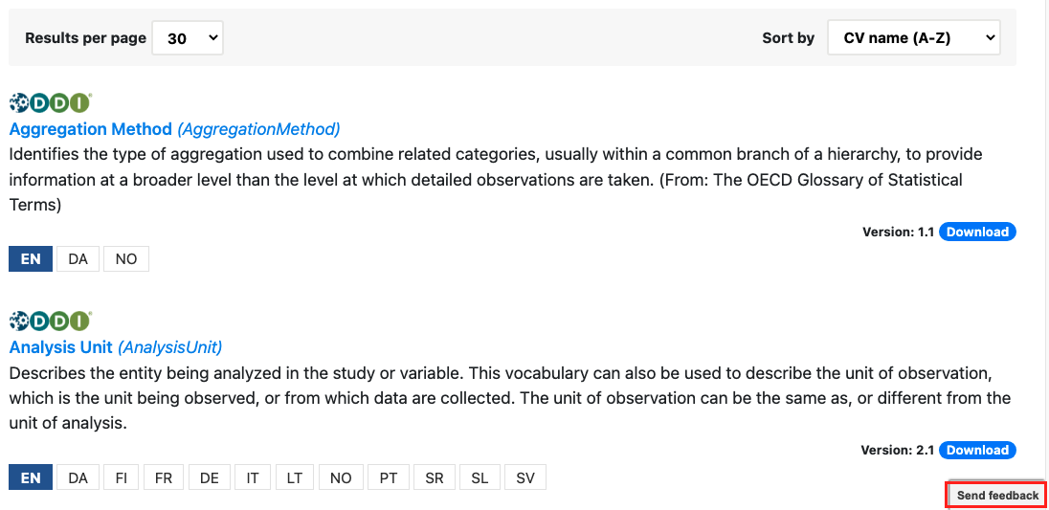The image size is (1049, 510).
Task: Open the Aggregation Method vocabulary link
Action: pos(174,128)
